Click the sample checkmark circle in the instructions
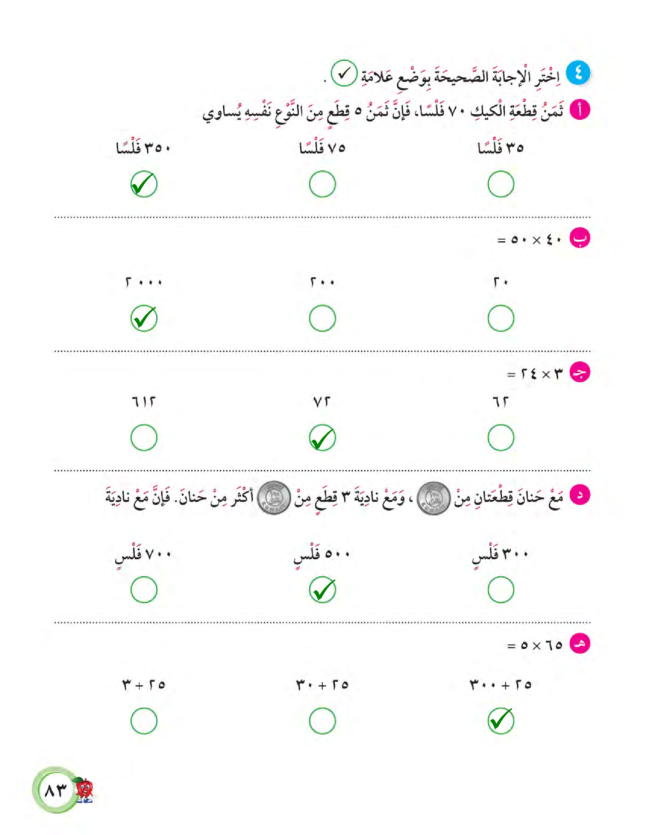 [x=344, y=73]
